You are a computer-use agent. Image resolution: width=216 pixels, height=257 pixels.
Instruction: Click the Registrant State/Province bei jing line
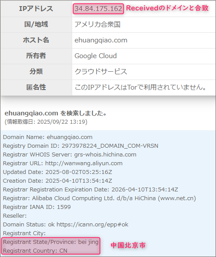pos(51,242)
